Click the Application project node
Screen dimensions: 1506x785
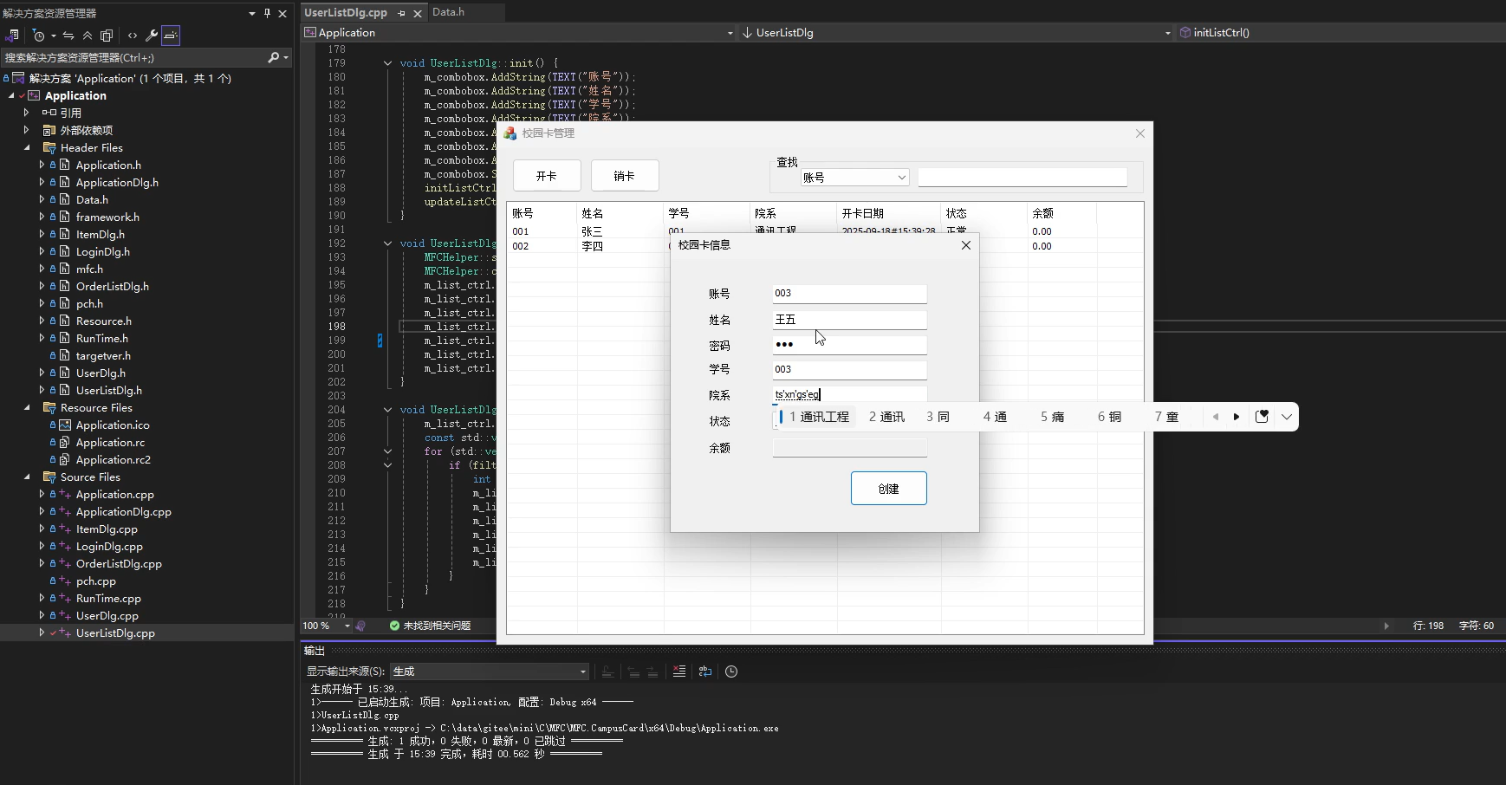coord(75,95)
